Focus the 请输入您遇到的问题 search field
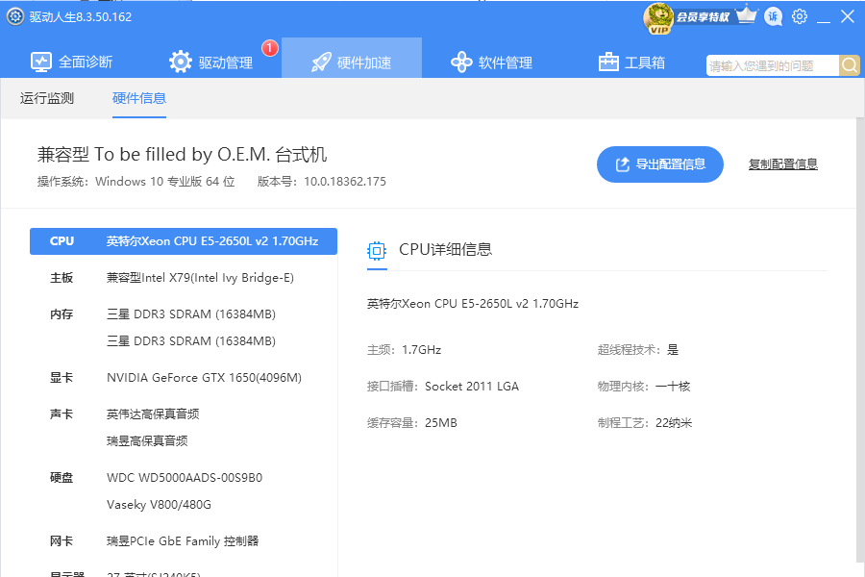Image resolution: width=865 pixels, height=577 pixels. pos(773,65)
